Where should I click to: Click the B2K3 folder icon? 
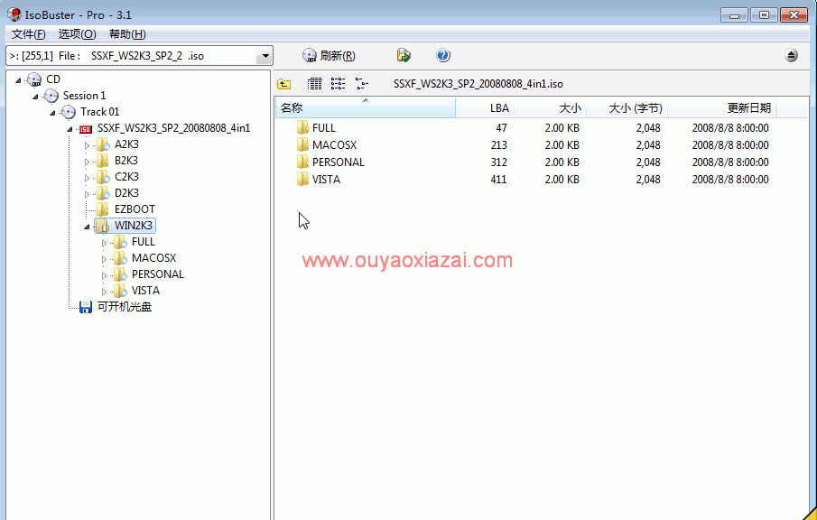pyautogui.click(x=103, y=161)
